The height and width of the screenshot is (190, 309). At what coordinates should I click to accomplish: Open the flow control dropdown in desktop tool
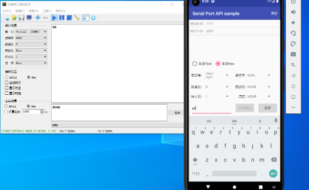[x=31, y=63]
